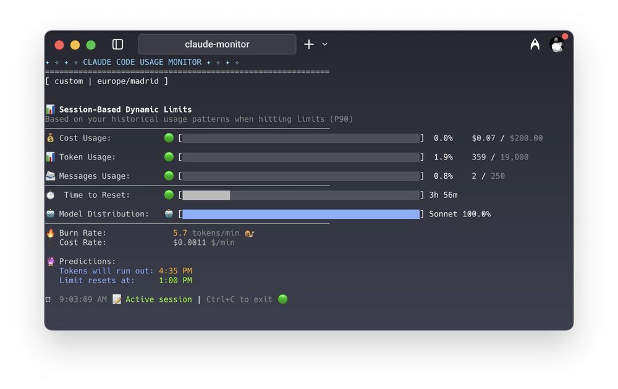
Task: Click the 19,000 token limit value
Action: click(x=514, y=157)
